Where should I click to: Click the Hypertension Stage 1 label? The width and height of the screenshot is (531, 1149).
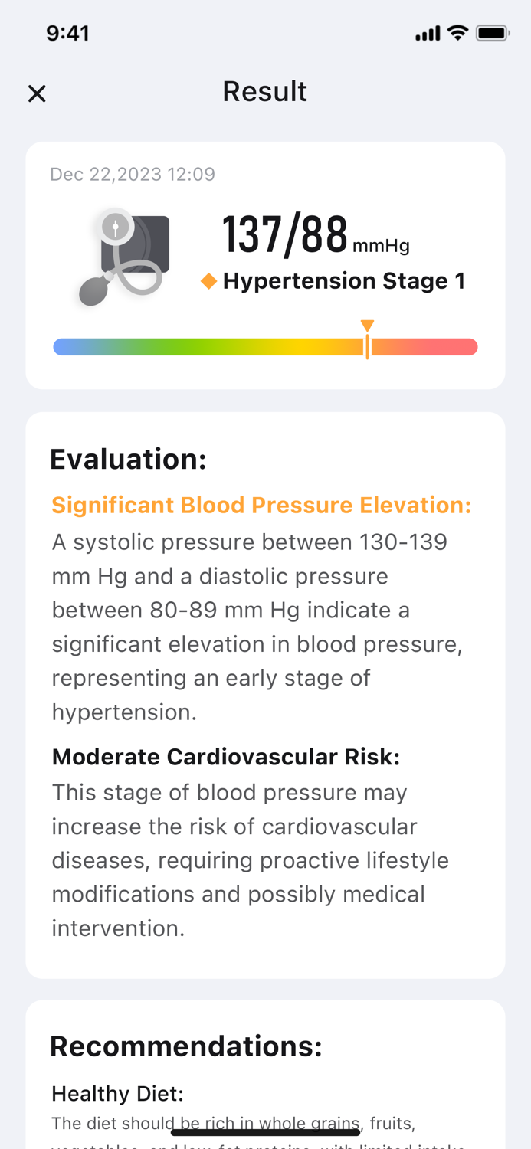tap(343, 280)
